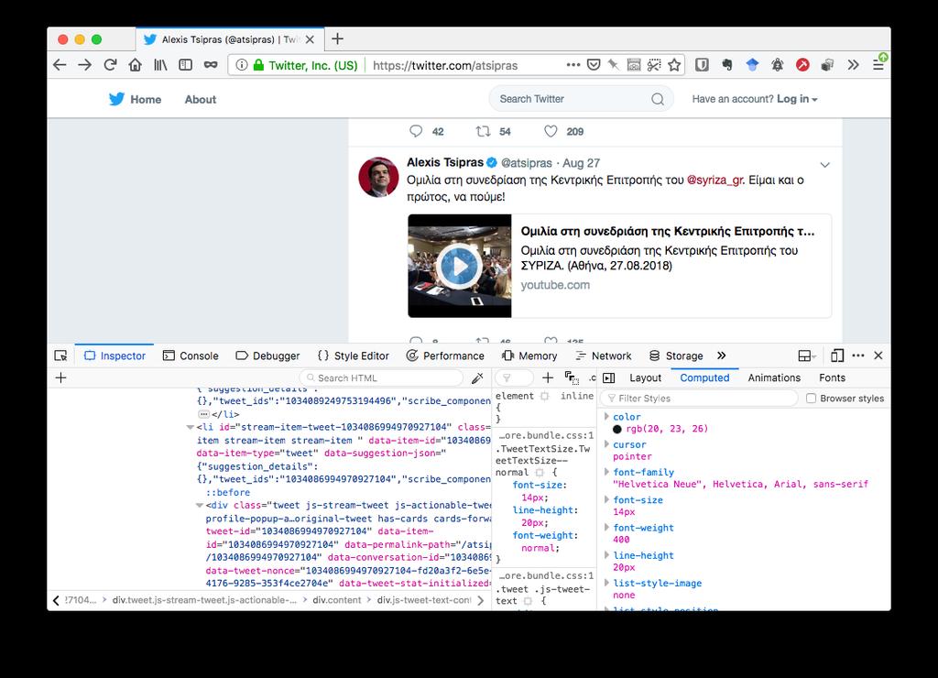
Task: Expand the font-family computed property
Action: point(606,472)
